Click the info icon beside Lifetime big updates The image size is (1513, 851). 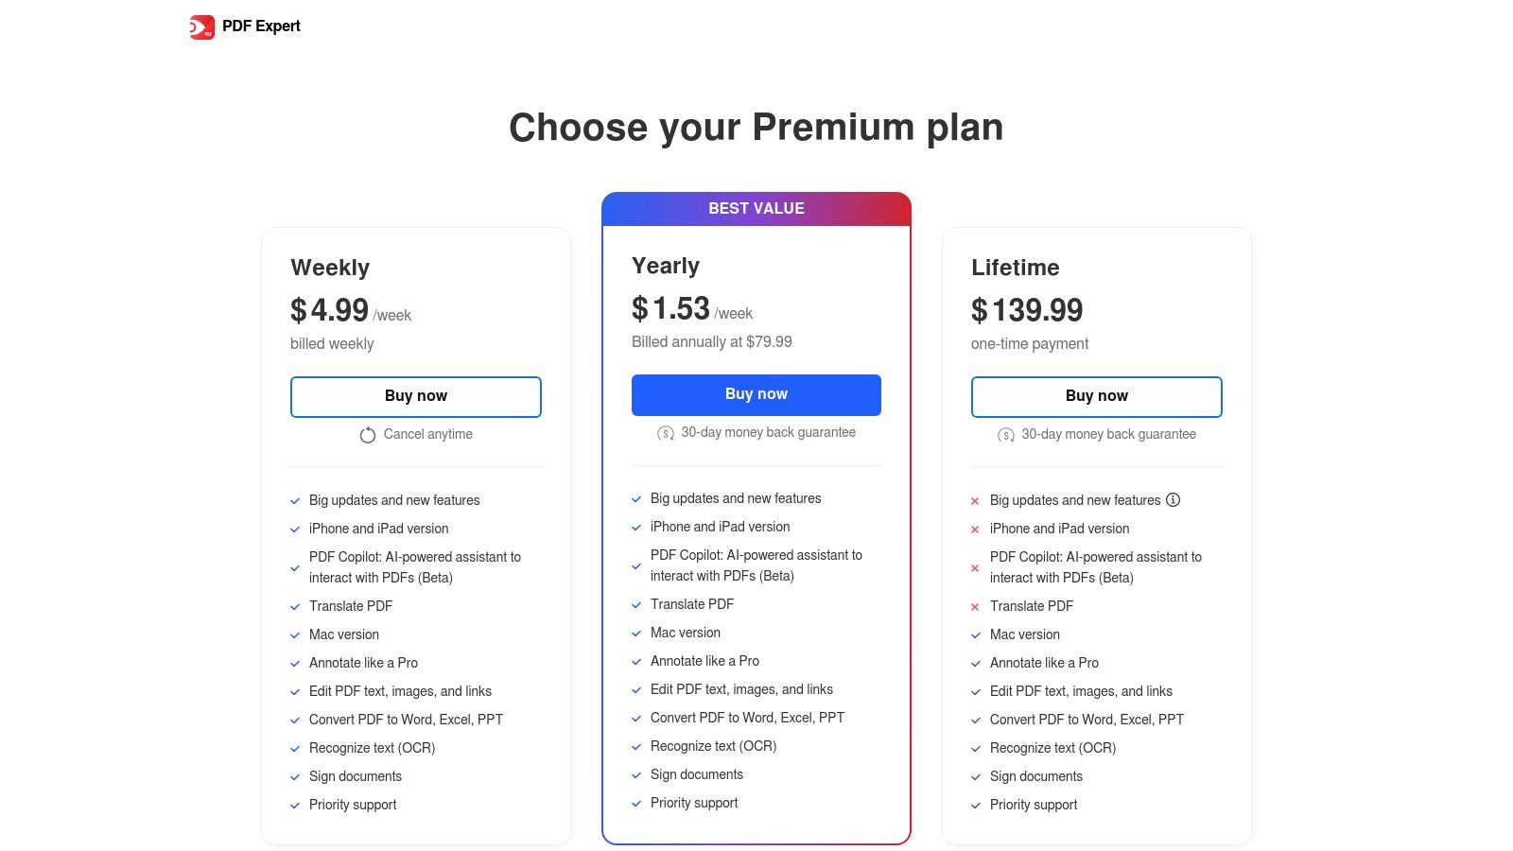tap(1173, 500)
